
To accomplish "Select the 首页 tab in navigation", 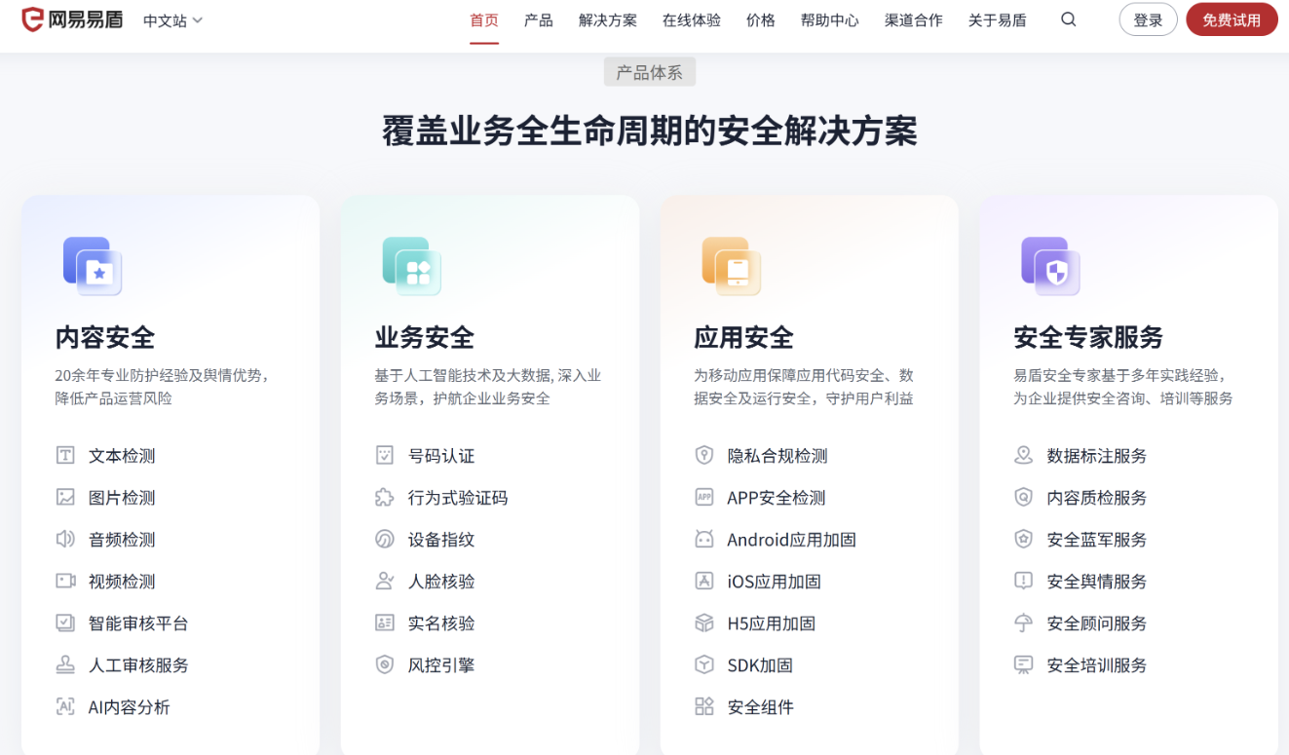I will [484, 20].
